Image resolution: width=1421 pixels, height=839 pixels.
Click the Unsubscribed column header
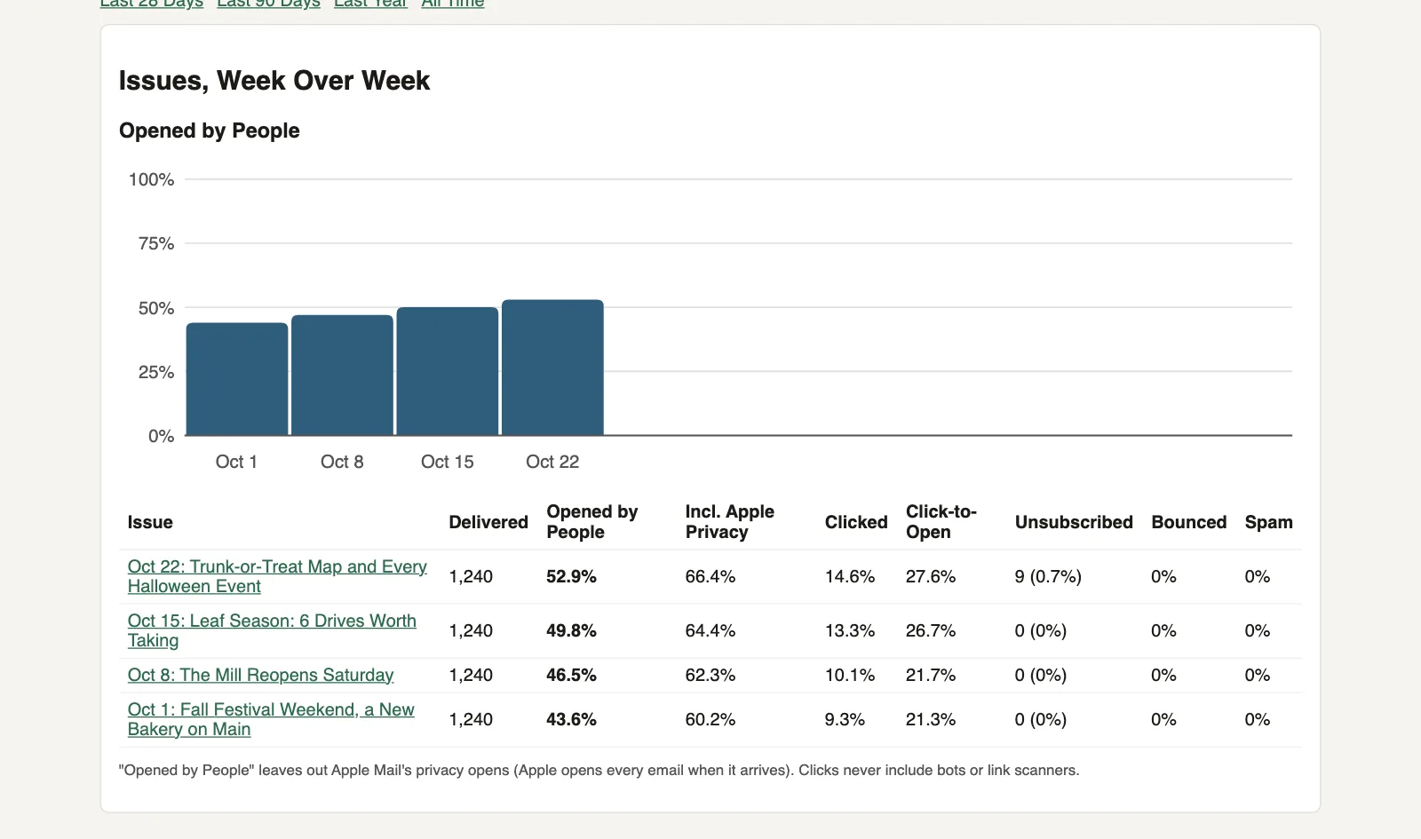[1074, 522]
